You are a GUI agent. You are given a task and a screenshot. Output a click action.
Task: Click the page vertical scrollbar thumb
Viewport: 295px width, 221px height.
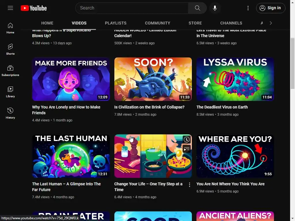[x=292, y=63]
